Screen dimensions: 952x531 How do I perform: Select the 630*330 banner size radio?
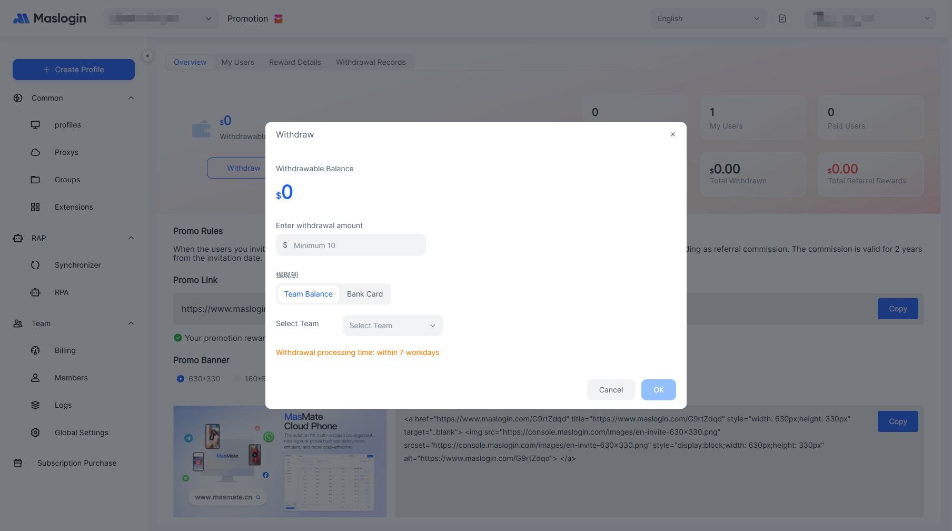(181, 379)
